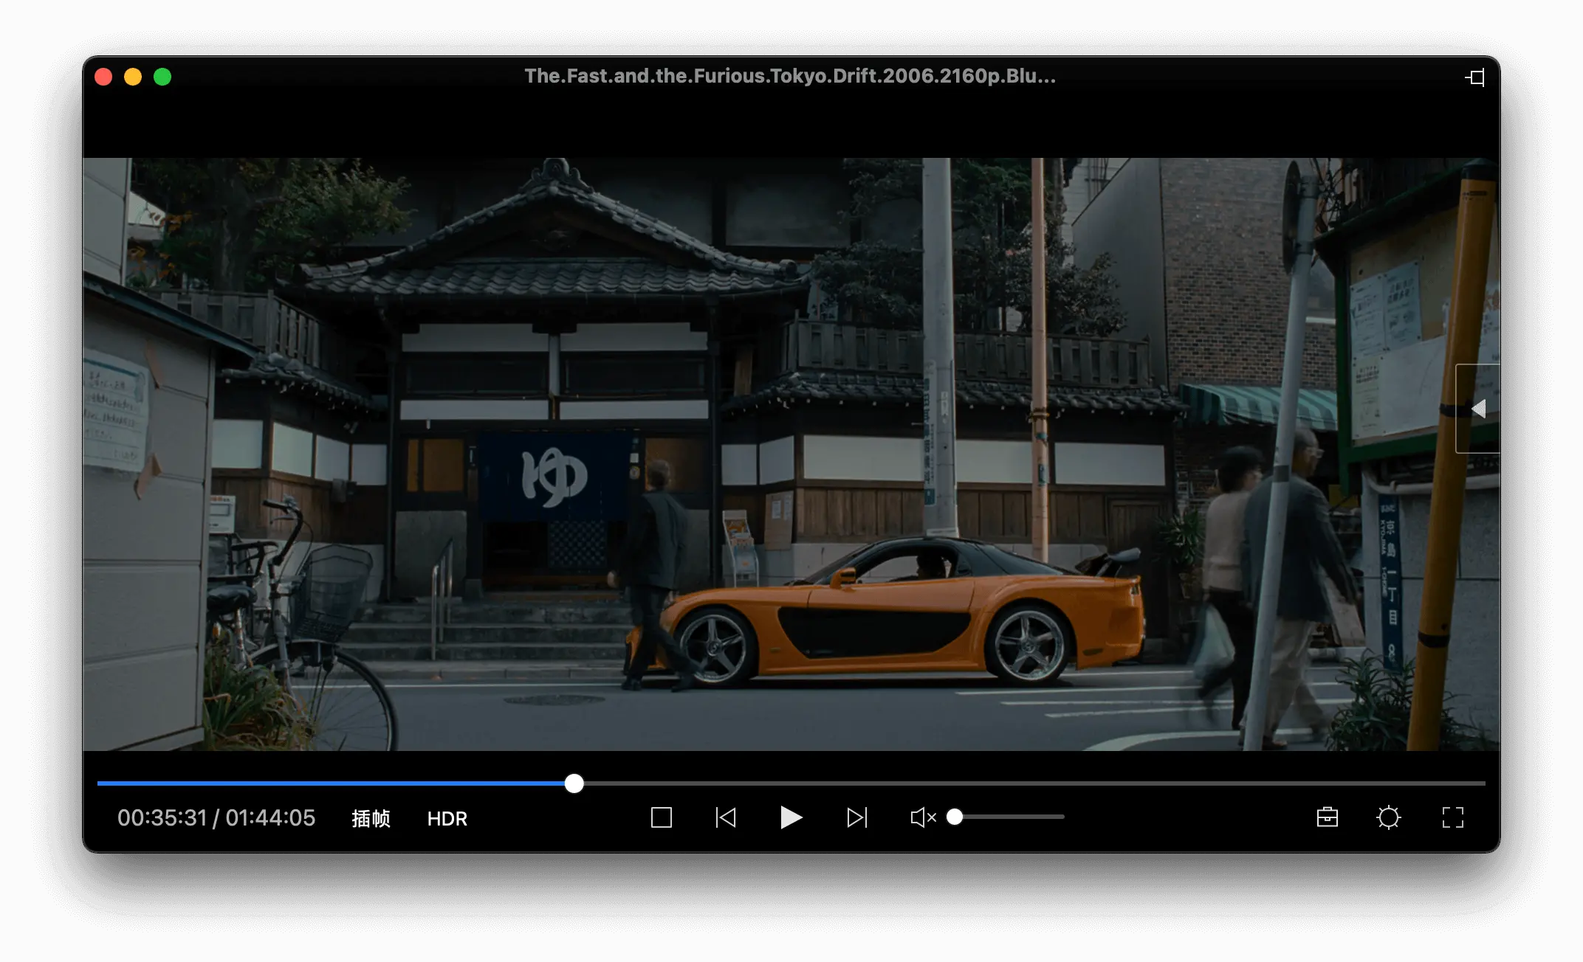Click the stop playback square button
This screenshot has height=962, width=1583.
coord(661,817)
